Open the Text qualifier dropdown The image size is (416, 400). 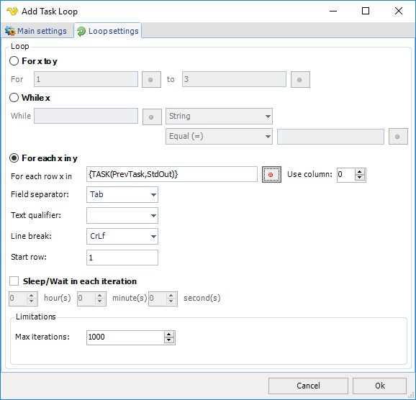coord(122,215)
